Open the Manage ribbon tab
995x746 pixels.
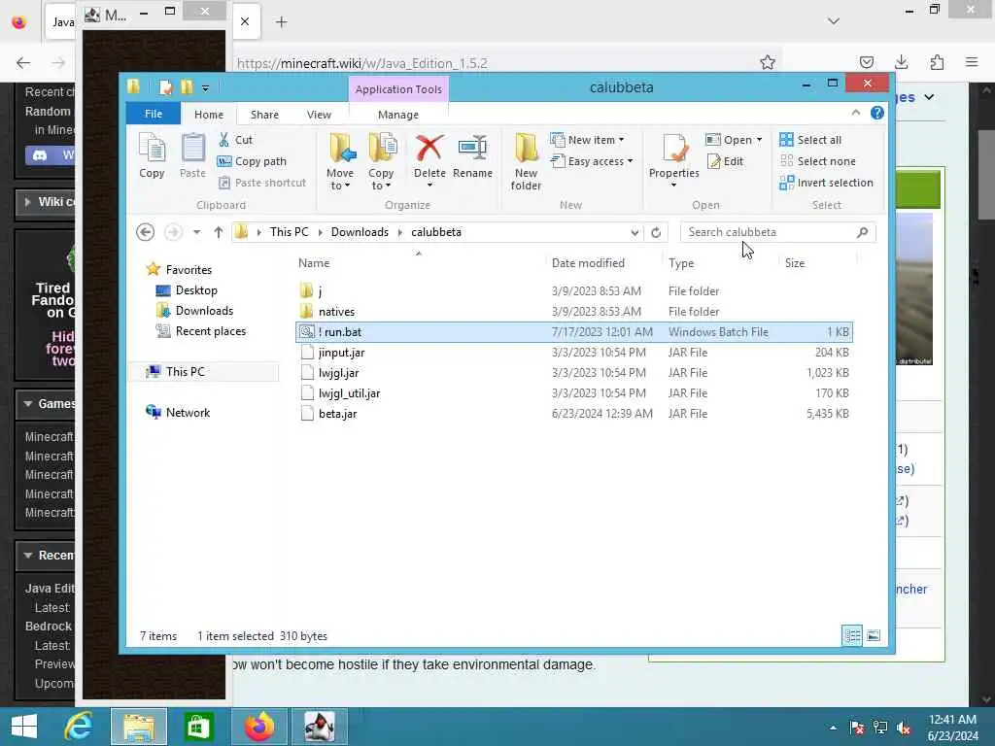click(x=398, y=115)
